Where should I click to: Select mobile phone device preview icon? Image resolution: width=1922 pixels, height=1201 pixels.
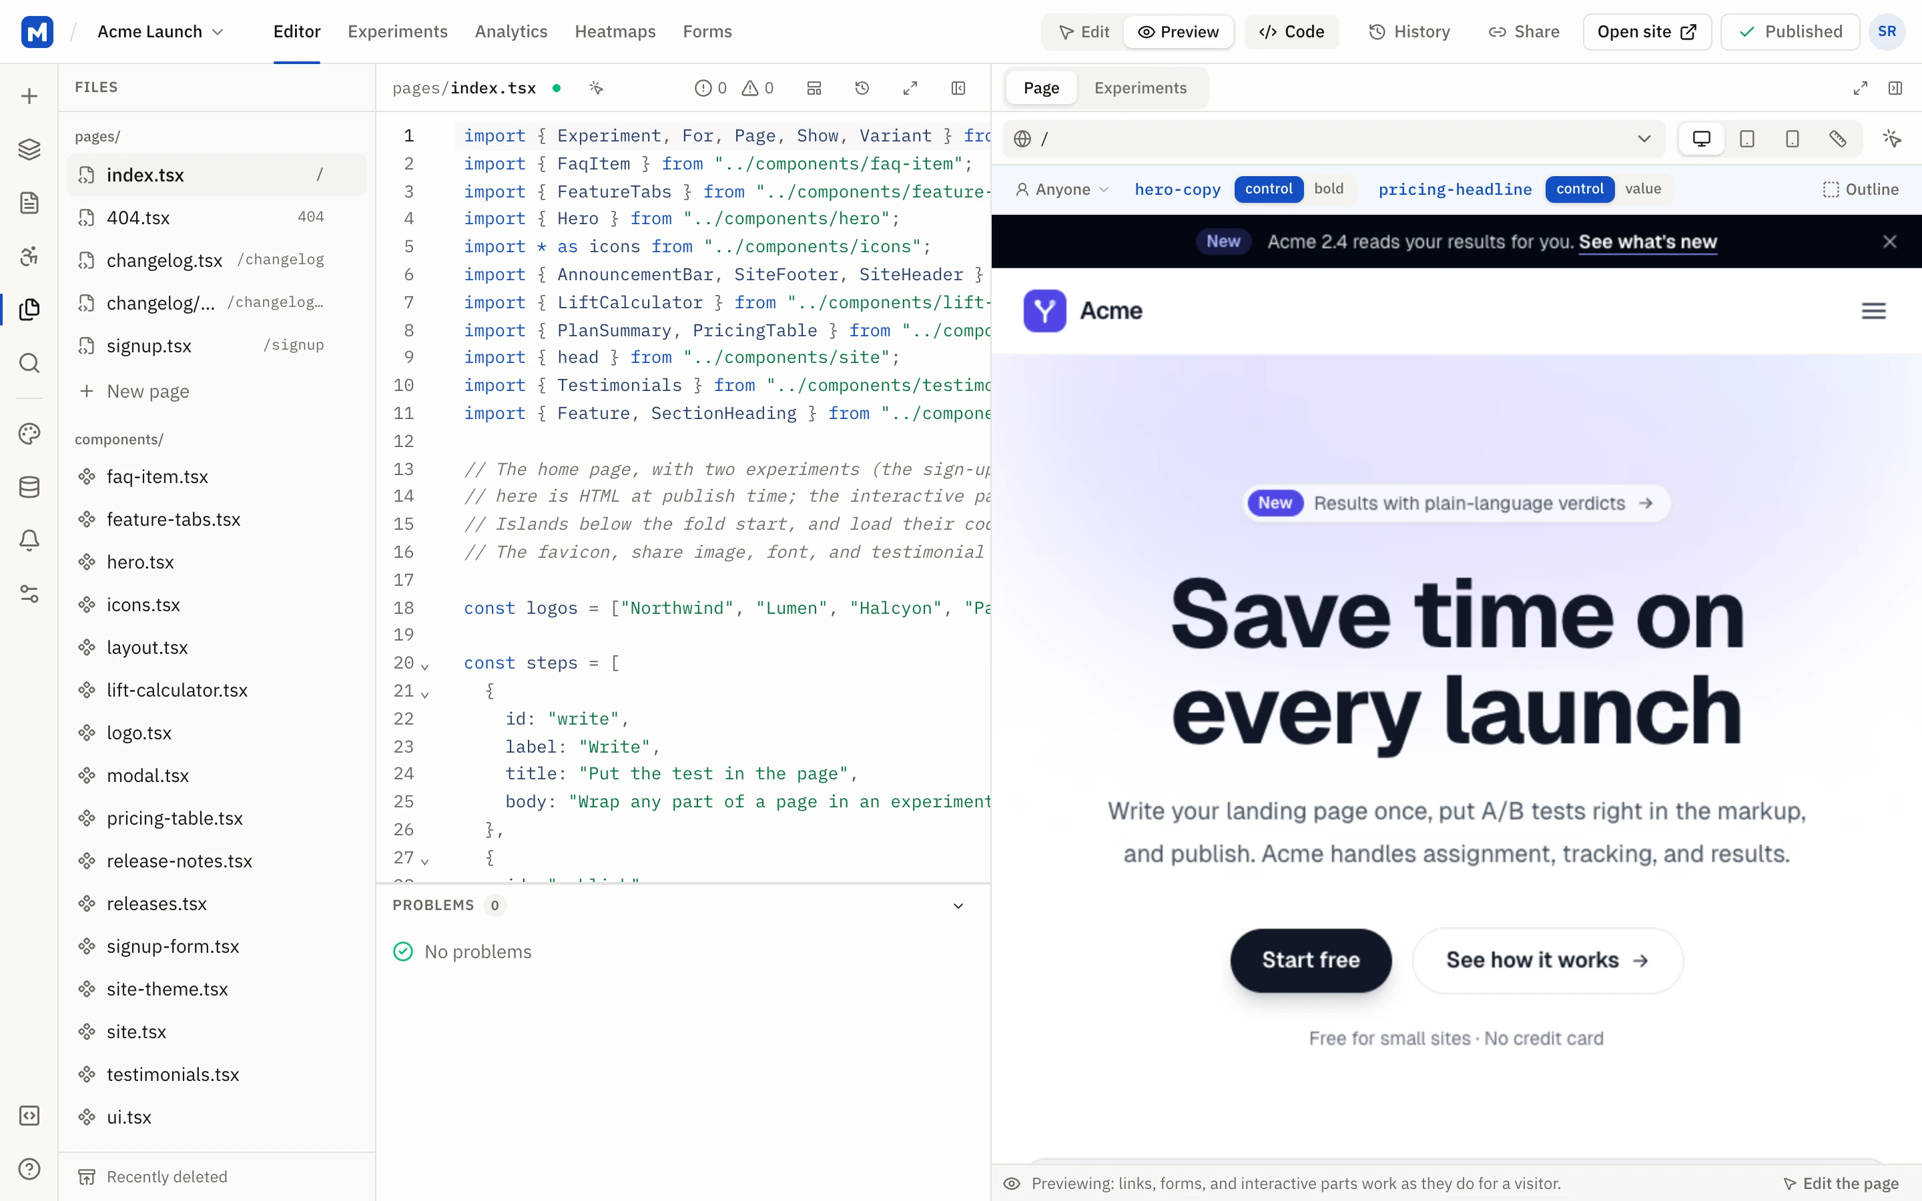[x=1792, y=139]
